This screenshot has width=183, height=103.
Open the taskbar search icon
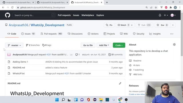click(x=63, y=100)
